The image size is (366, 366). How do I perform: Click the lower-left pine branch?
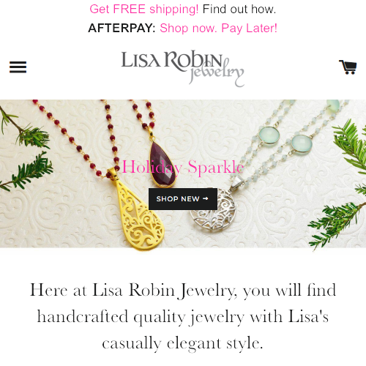click(x=27, y=172)
